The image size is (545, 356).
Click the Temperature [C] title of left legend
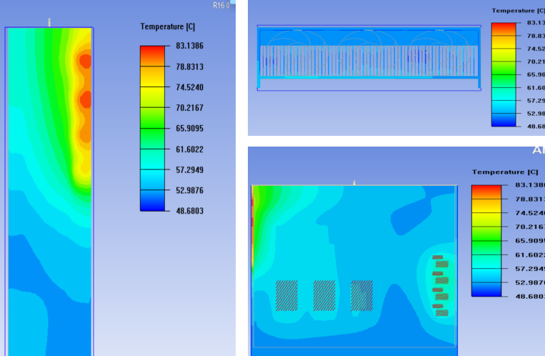(x=168, y=26)
